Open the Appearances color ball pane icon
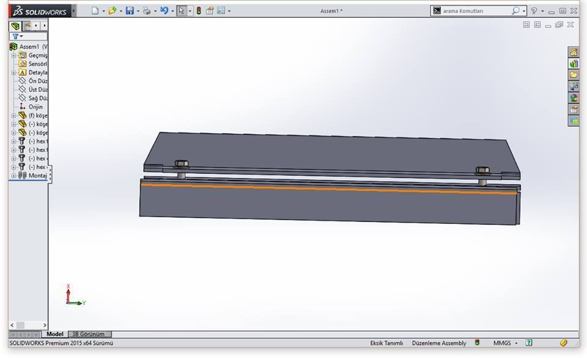This screenshot has width=587, height=358. (x=574, y=98)
